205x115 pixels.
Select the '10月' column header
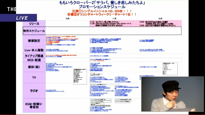pos(67,19)
